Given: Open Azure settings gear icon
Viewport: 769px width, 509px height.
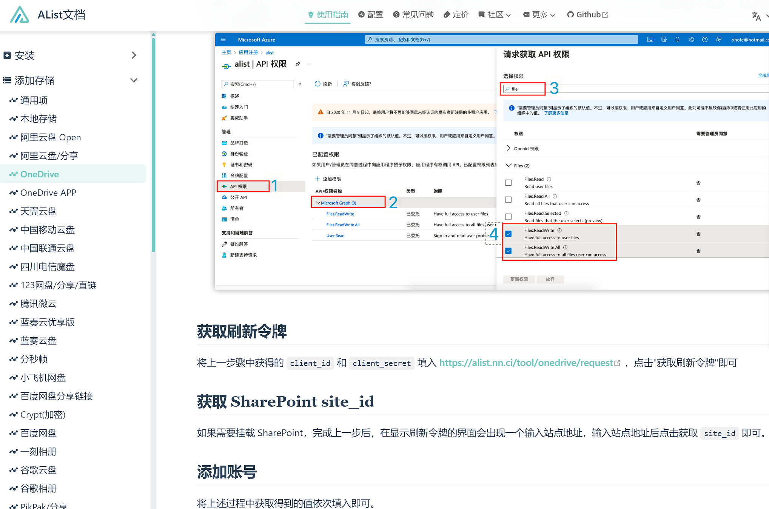Looking at the screenshot, I should pyautogui.click(x=691, y=40).
